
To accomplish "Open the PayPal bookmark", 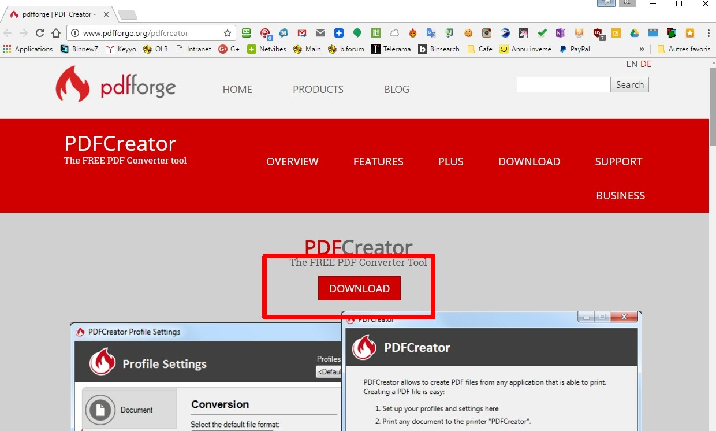I will point(575,49).
